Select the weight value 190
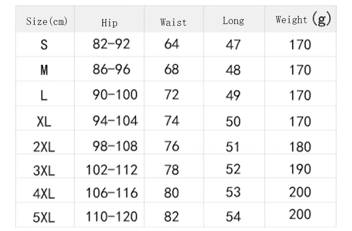This screenshot has width=352, height=231. point(300,169)
